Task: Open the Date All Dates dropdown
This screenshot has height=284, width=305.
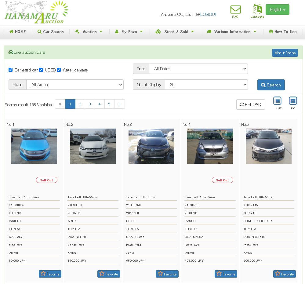Action: (198, 69)
